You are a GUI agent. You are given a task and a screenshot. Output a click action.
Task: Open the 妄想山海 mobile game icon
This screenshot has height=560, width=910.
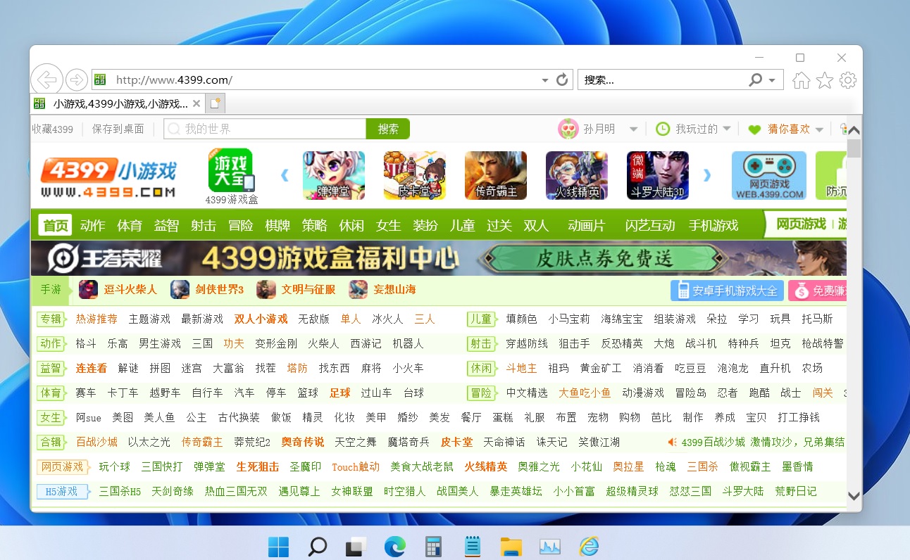tap(358, 289)
